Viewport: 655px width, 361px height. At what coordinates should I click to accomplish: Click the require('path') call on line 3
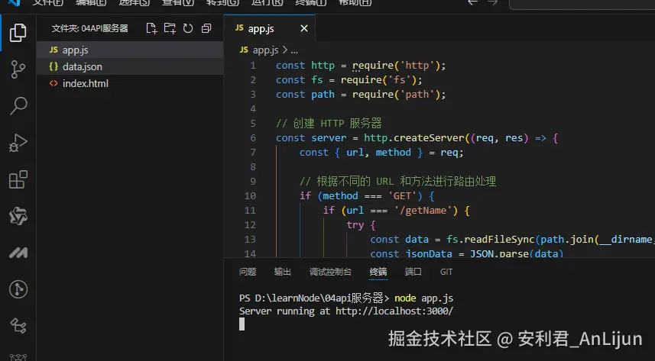(x=396, y=95)
